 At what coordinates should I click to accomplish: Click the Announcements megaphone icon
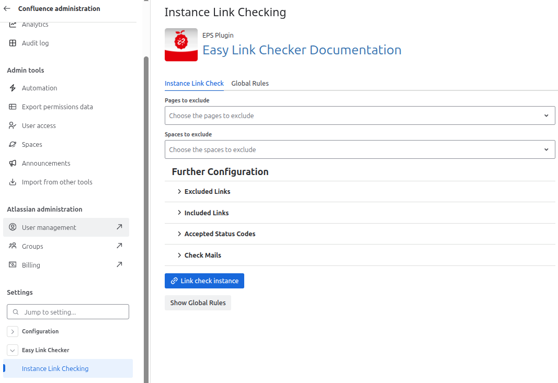click(x=13, y=163)
